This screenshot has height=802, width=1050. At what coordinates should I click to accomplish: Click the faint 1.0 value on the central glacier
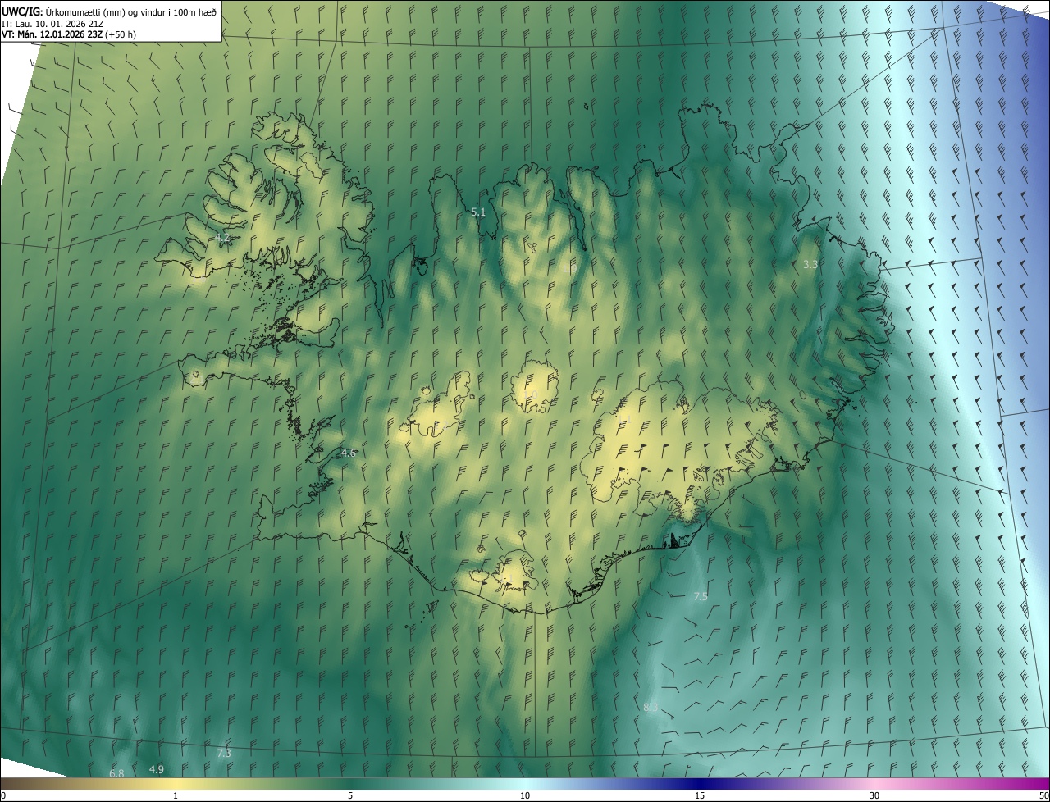(x=530, y=396)
